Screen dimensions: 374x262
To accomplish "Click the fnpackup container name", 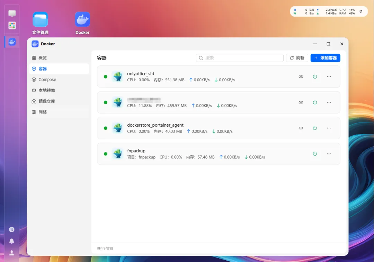I will click(x=136, y=151).
